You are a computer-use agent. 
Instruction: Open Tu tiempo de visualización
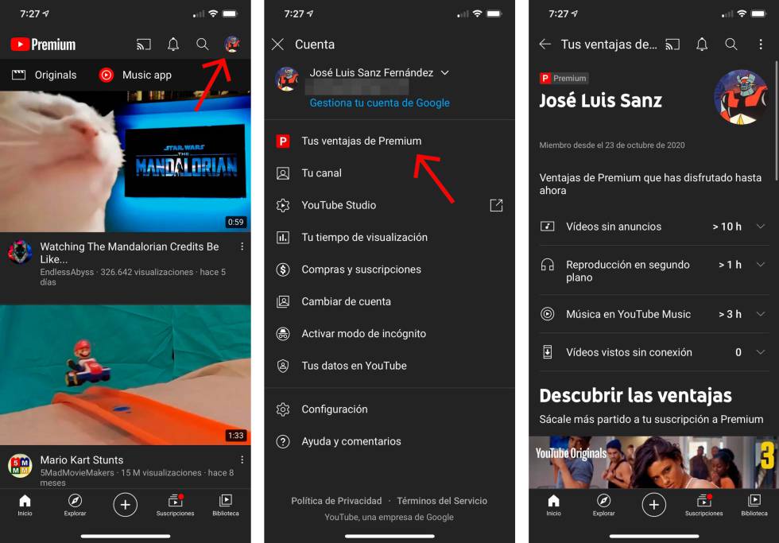(389, 238)
